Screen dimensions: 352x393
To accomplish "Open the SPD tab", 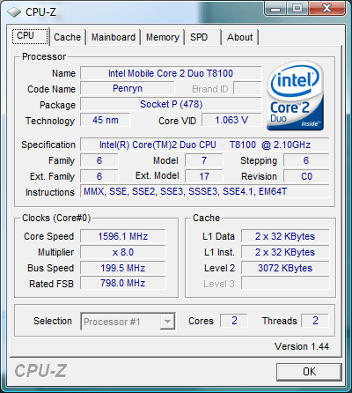I will tap(202, 37).
